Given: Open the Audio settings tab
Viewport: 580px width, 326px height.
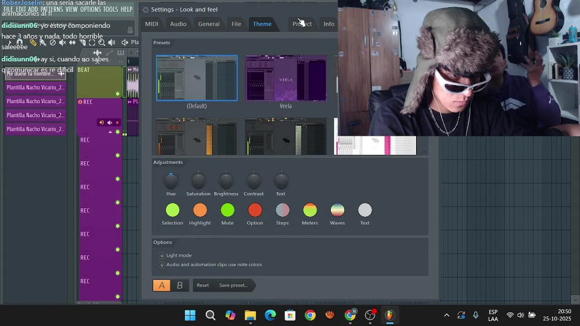Looking at the screenshot, I should [x=178, y=24].
